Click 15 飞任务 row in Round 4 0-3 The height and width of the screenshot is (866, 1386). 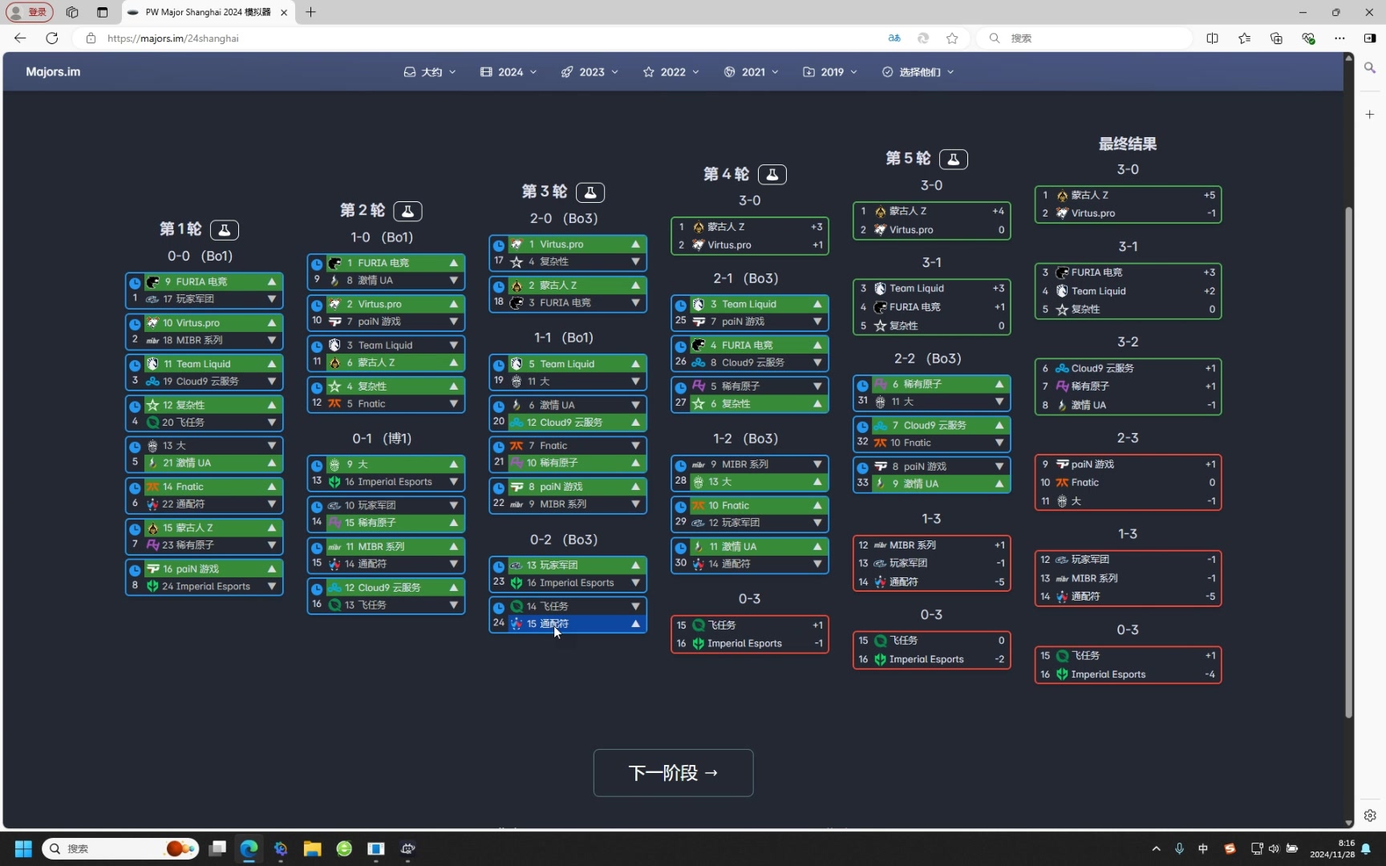tap(749, 625)
